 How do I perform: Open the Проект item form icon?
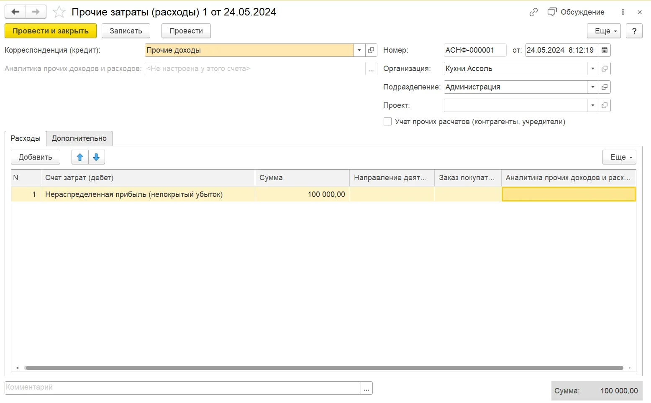(605, 105)
